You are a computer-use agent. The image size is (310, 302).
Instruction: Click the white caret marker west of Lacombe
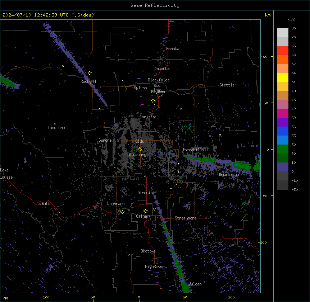(x=143, y=71)
